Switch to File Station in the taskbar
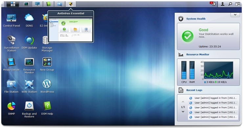 click(59, 4)
